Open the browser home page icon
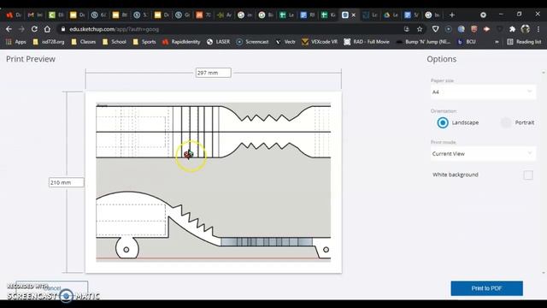Screen dimensions: 547x308 pos(47,29)
